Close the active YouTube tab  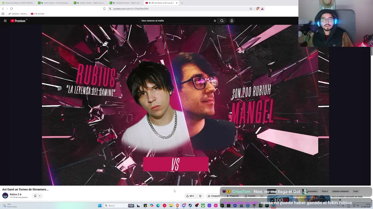coord(177,3)
